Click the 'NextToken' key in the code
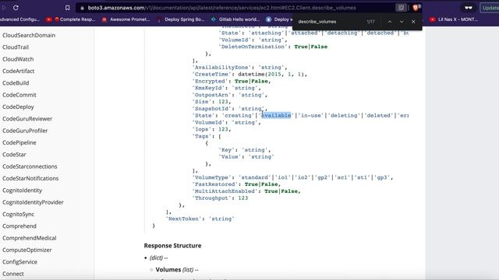The height and width of the screenshot is (280, 499). click(184, 219)
